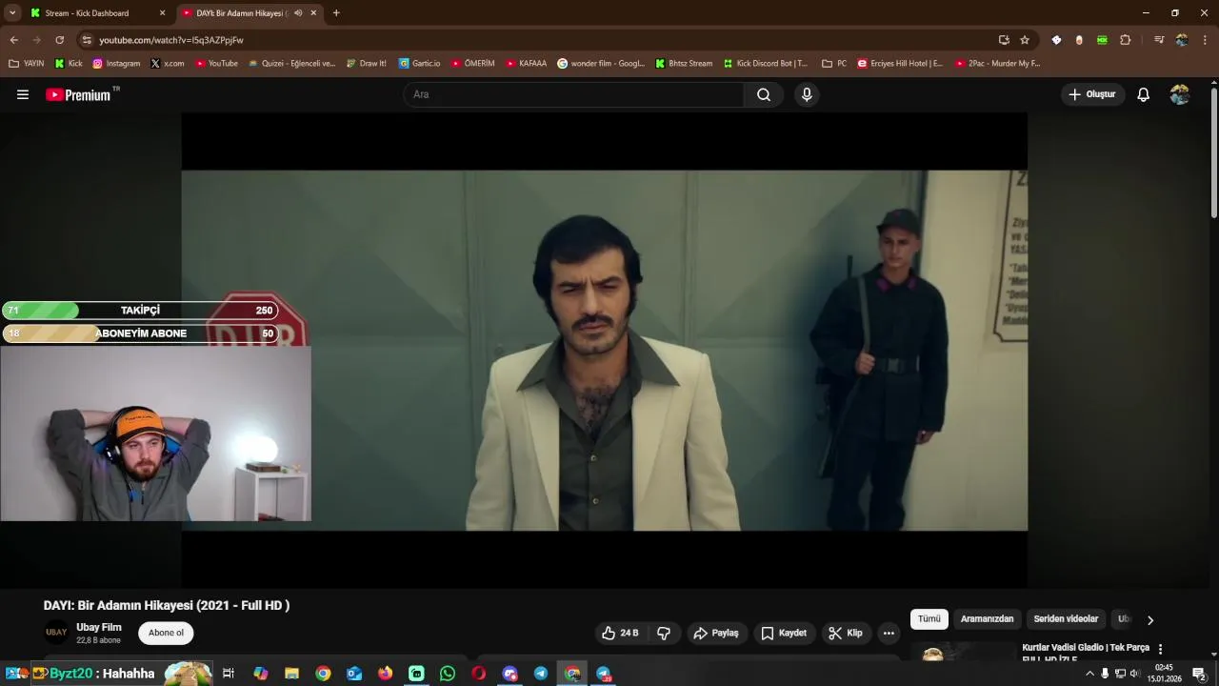Go back with the browser back arrow
Viewport: 1219px width, 686px height.
pos(13,40)
